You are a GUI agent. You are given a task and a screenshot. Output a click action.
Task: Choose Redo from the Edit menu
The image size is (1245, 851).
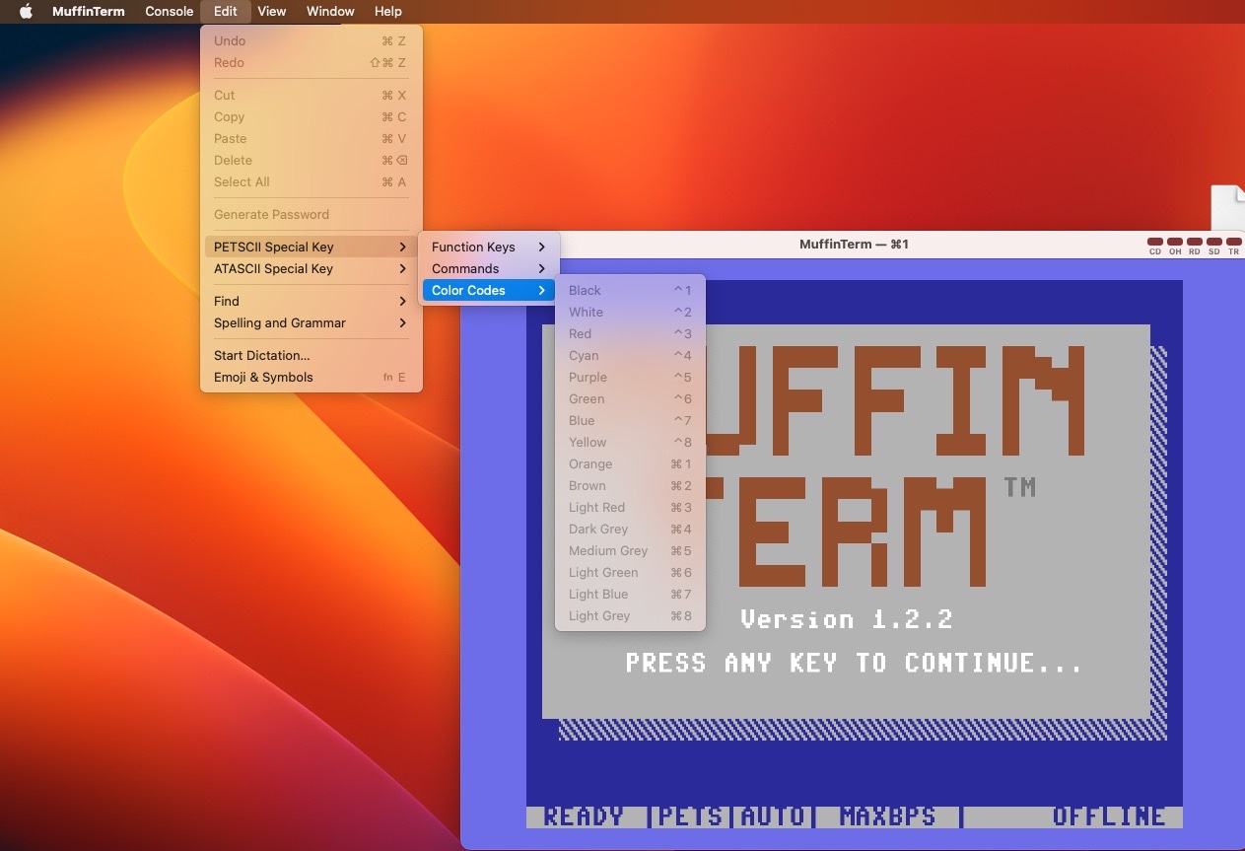[311, 62]
